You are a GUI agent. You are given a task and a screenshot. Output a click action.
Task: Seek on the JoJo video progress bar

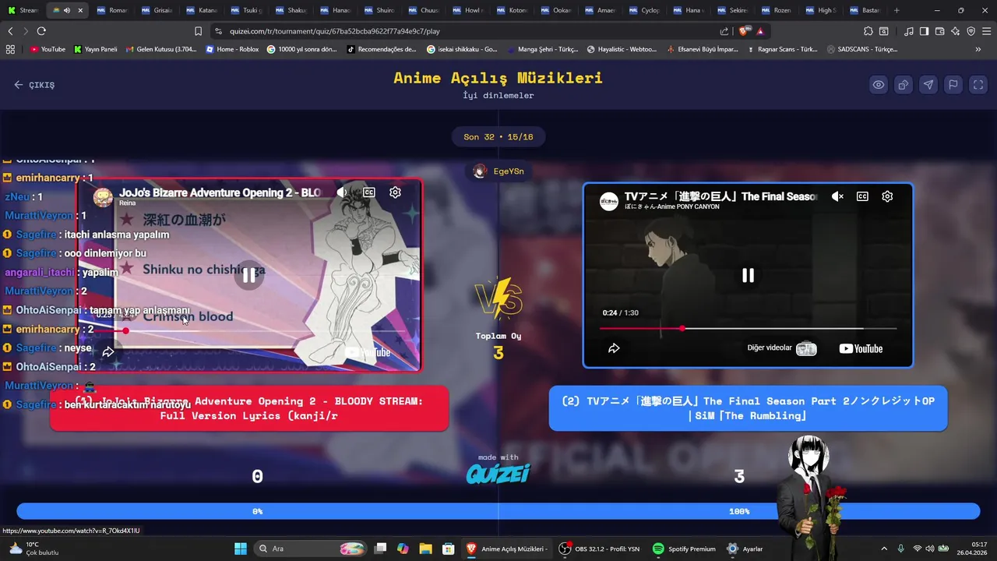[249, 331]
